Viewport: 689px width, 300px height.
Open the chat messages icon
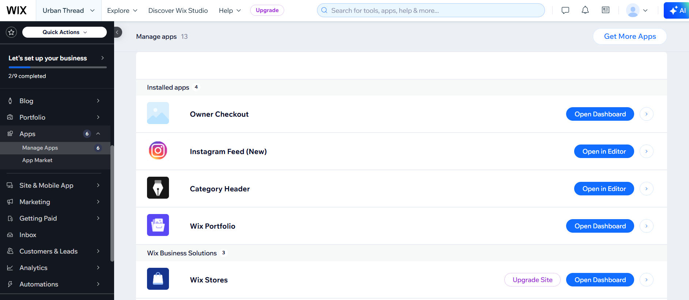coord(565,10)
